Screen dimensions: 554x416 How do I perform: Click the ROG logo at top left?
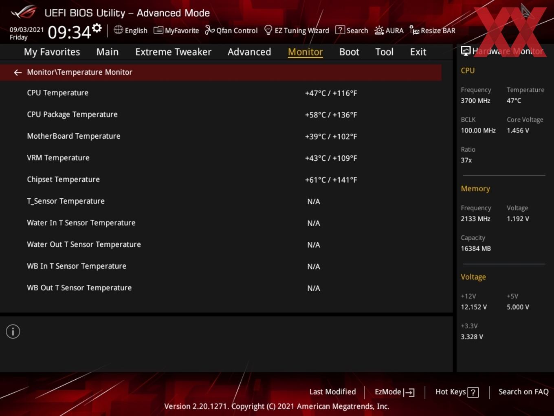pos(24,12)
